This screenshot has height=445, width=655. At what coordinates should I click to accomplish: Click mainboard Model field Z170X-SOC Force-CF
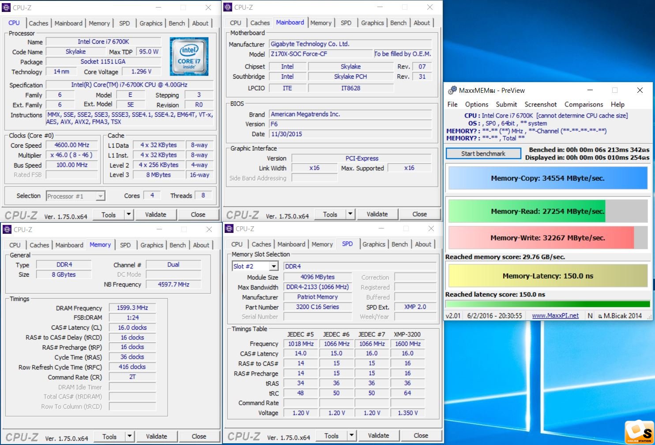(321, 54)
